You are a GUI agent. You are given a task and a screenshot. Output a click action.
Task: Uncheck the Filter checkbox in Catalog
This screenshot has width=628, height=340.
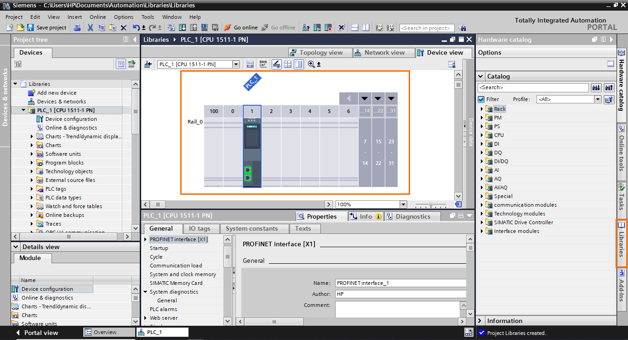pos(481,99)
